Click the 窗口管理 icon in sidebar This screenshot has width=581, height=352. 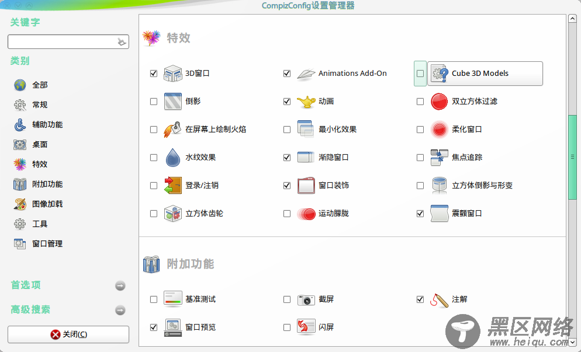pyautogui.click(x=20, y=243)
